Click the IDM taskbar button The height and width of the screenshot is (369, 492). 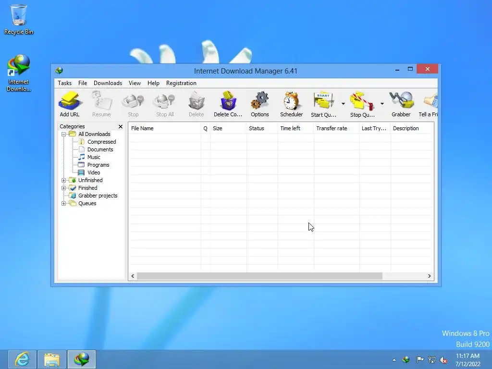pyautogui.click(x=82, y=359)
